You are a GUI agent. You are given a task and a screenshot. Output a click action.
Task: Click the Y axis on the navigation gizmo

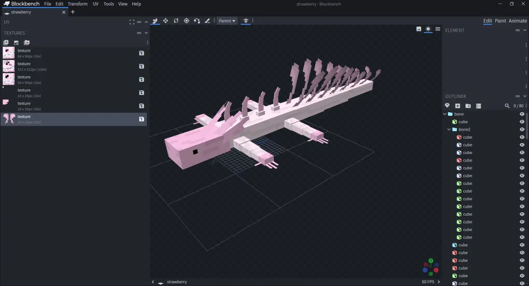click(x=431, y=261)
